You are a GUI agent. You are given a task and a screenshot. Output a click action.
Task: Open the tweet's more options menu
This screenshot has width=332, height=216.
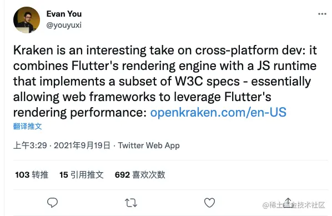pos(322,14)
